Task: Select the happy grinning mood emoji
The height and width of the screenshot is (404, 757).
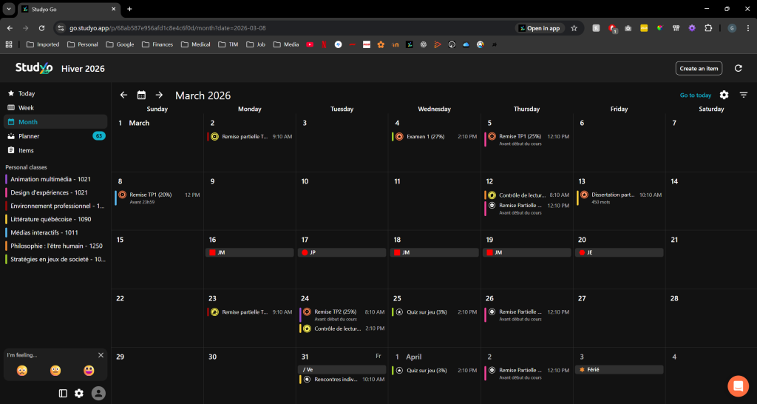Action: [89, 371]
